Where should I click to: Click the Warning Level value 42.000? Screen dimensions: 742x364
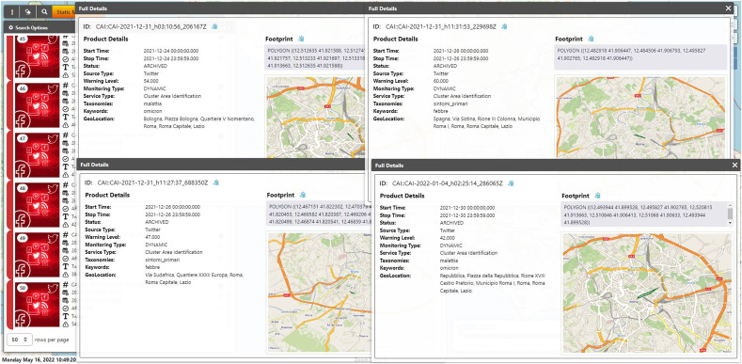click(448, 238)
